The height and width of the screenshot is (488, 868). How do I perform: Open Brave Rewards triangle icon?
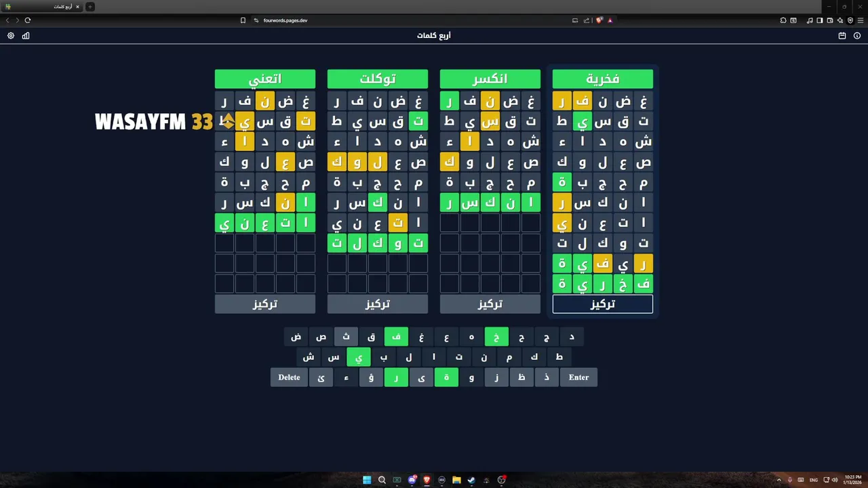pyautogui.click(x=610, y=20)
